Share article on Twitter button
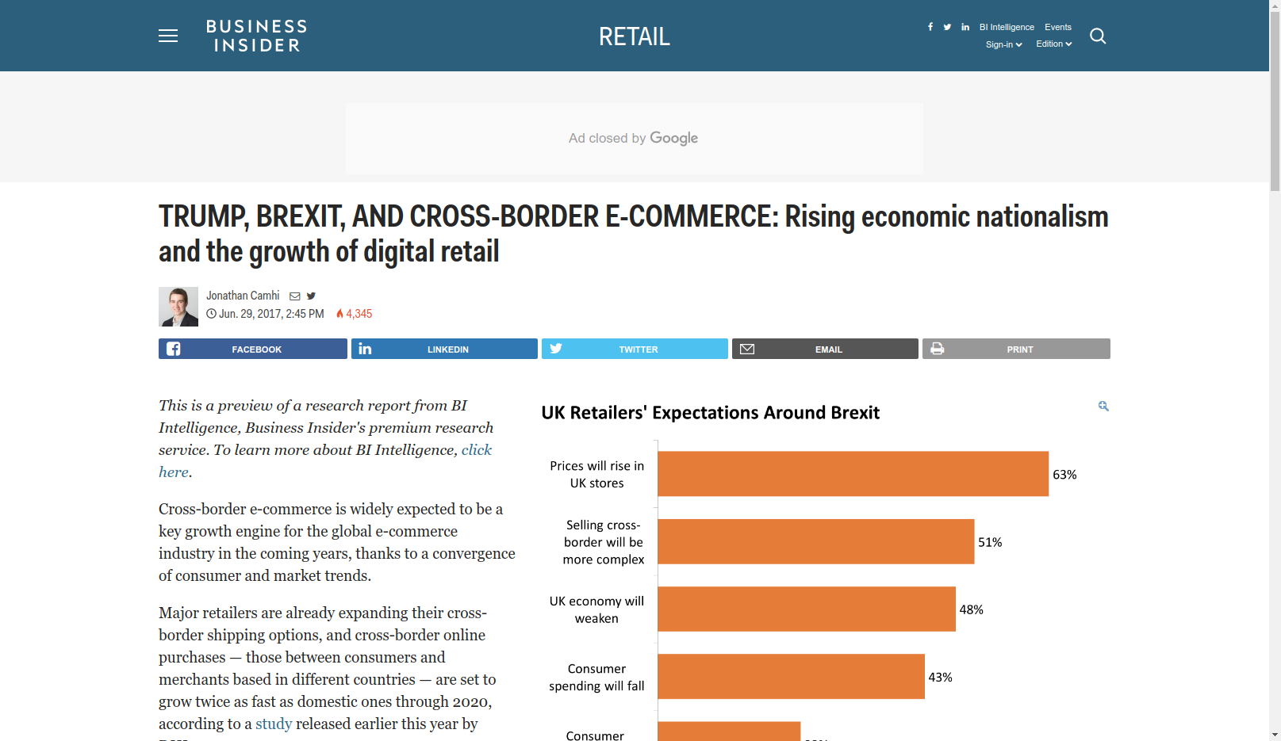1281x741 pixels. (x=635, y=349)
